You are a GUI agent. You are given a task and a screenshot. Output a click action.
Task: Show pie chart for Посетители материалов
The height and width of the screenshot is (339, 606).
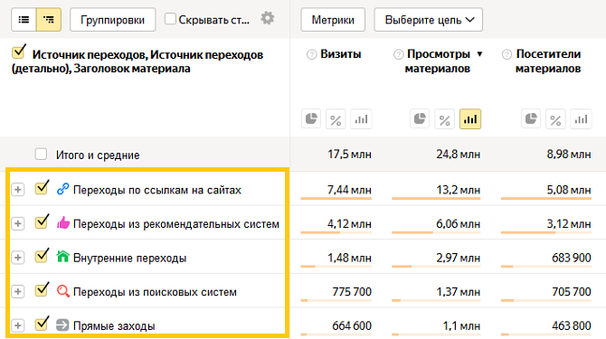[x=531, y=119]
